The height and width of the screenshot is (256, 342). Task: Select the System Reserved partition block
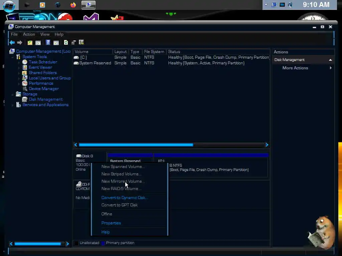tap(130, 165)
